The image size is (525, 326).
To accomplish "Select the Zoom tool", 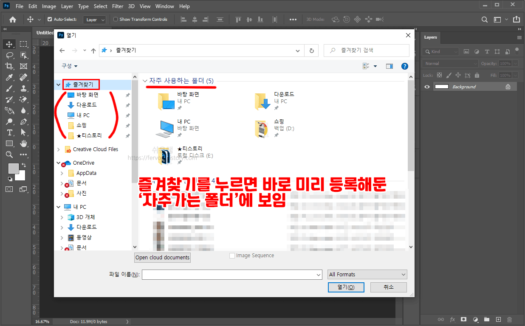I will click(x=9, y=155).
